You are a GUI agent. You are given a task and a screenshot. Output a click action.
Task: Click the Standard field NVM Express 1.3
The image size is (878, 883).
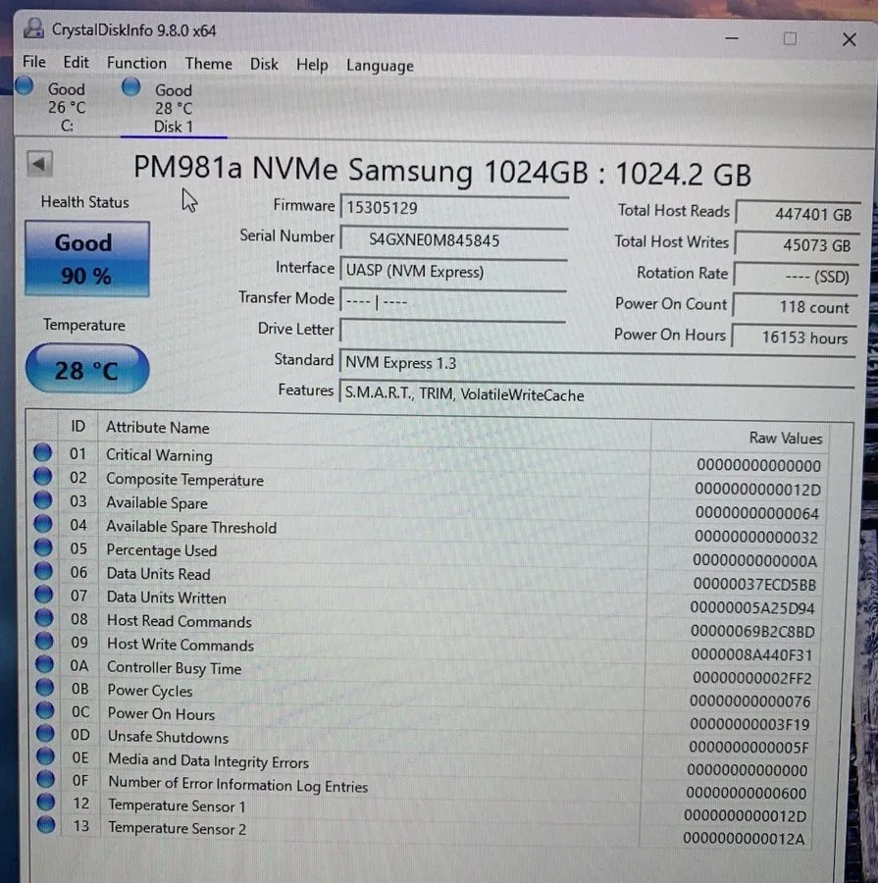[x=597, y=363]
